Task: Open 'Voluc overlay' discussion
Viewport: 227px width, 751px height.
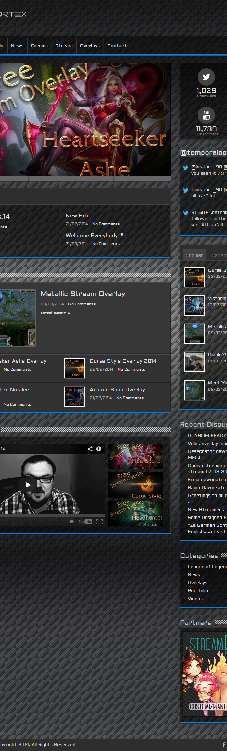Action: [x=207, y=444]
